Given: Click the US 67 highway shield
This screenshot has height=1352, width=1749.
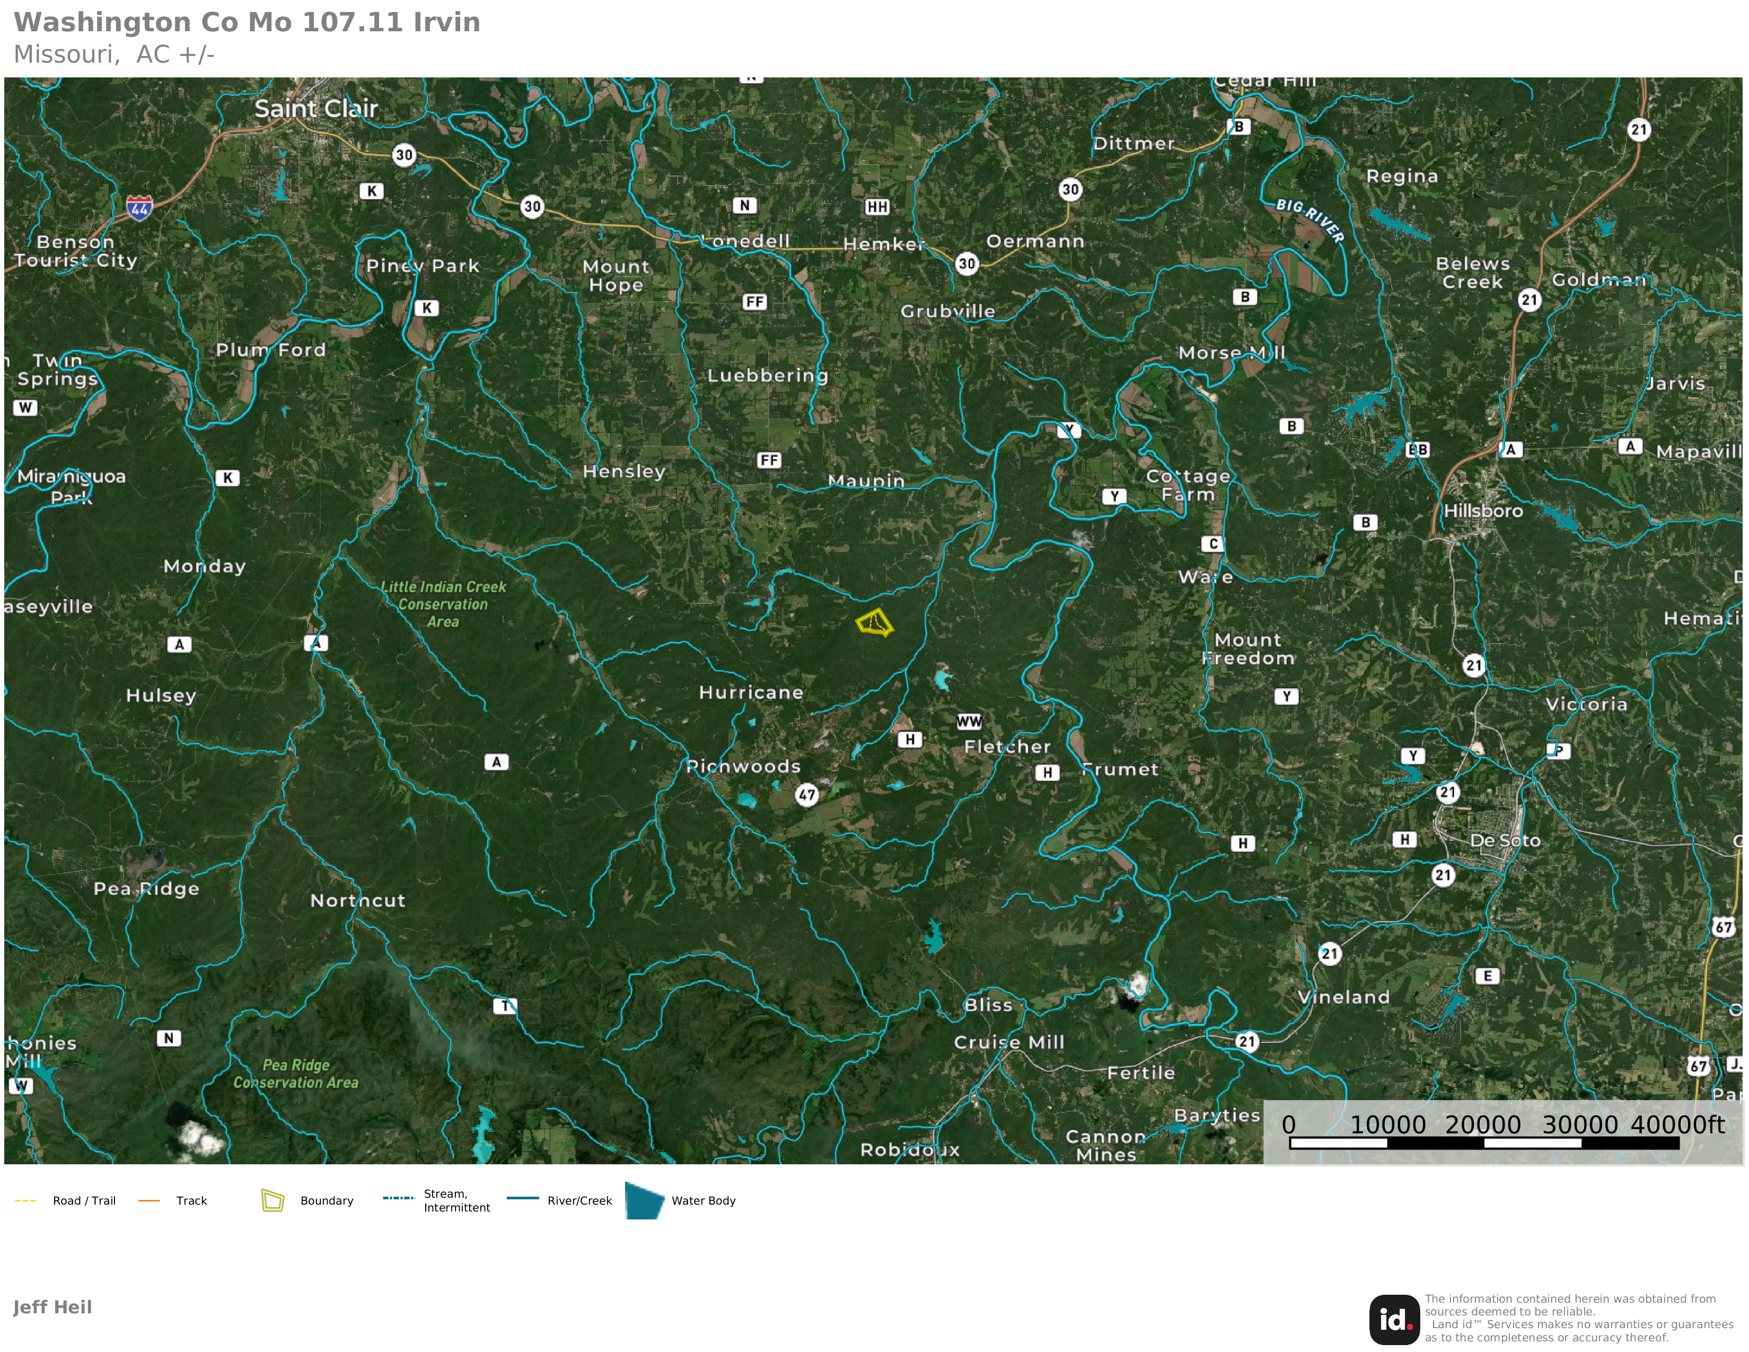Looking at the screenshot, I should pyautogui.click(x=1724, y=927).
